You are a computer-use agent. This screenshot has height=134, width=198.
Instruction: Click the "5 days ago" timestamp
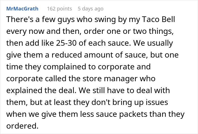coord(91,9)
